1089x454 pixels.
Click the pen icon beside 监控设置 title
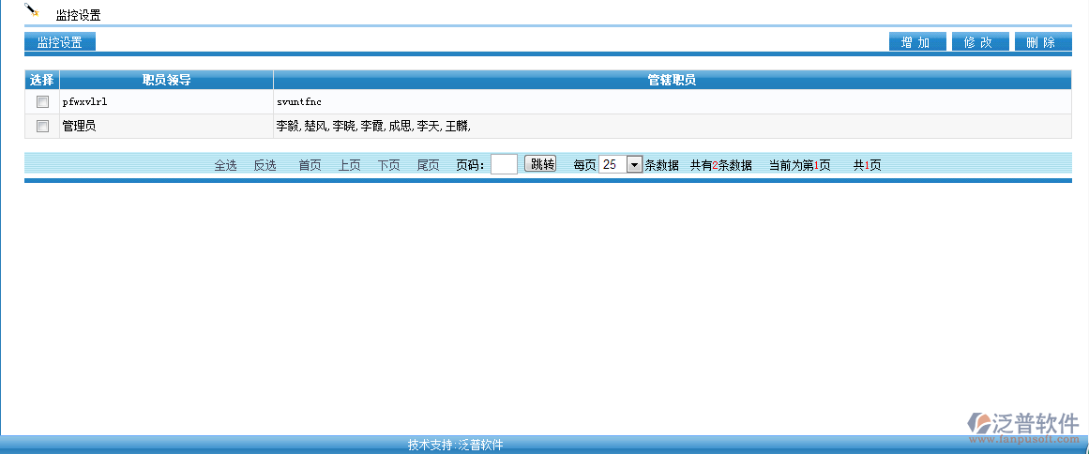coord(31,9)
